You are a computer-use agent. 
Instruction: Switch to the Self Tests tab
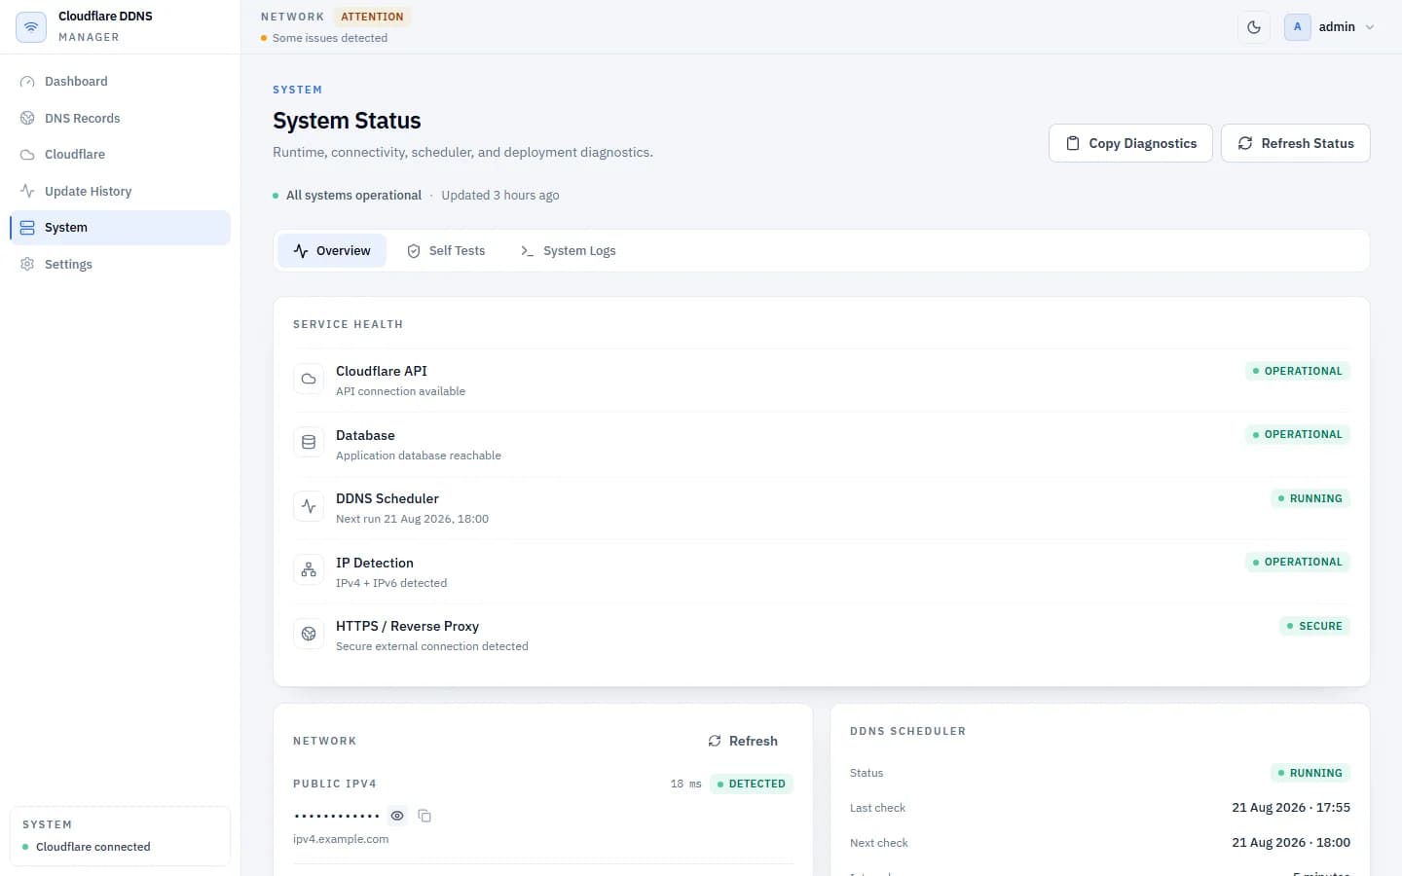click(446, 251)
